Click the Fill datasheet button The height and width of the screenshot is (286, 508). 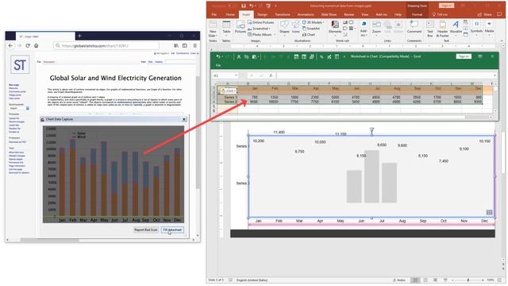pos(172,230)
